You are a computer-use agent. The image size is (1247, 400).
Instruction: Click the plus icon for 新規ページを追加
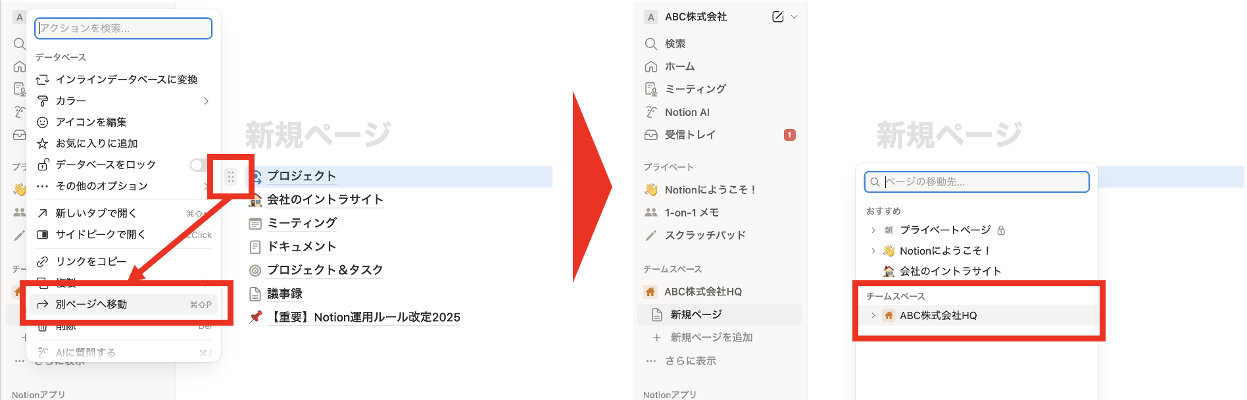(x=656, y=337)
